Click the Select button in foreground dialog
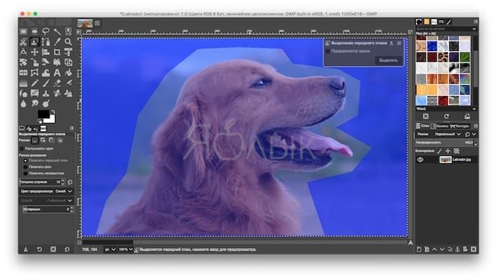The image size is (497, 280). tap(388, 60)
